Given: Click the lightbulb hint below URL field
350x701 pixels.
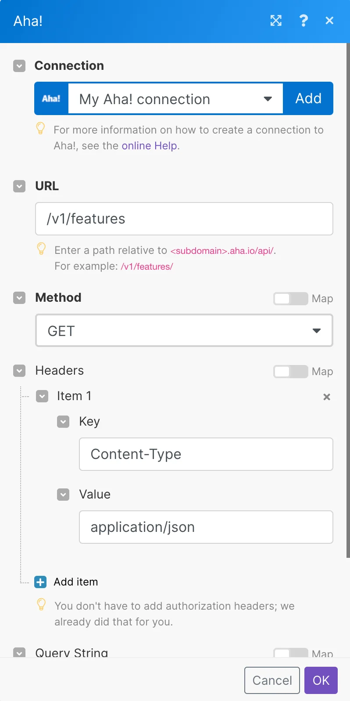Looking at the screenshot, I should click(x=41, y=249).
